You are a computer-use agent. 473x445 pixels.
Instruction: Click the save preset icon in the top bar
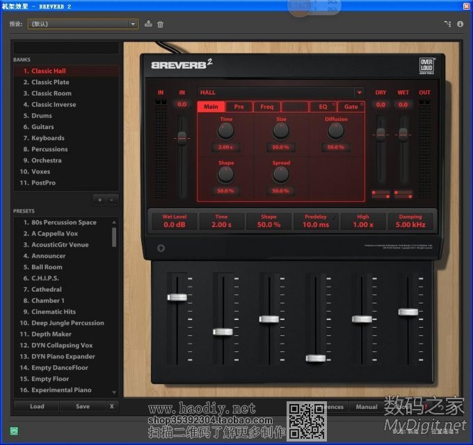tap(148, 24)
